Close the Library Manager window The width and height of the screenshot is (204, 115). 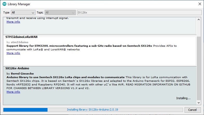[200, 4]
